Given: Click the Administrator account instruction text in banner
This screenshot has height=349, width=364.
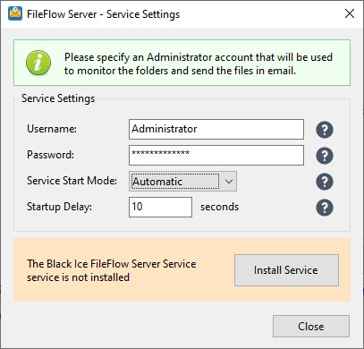Looking at the screenshot, I should click(199, 64).
